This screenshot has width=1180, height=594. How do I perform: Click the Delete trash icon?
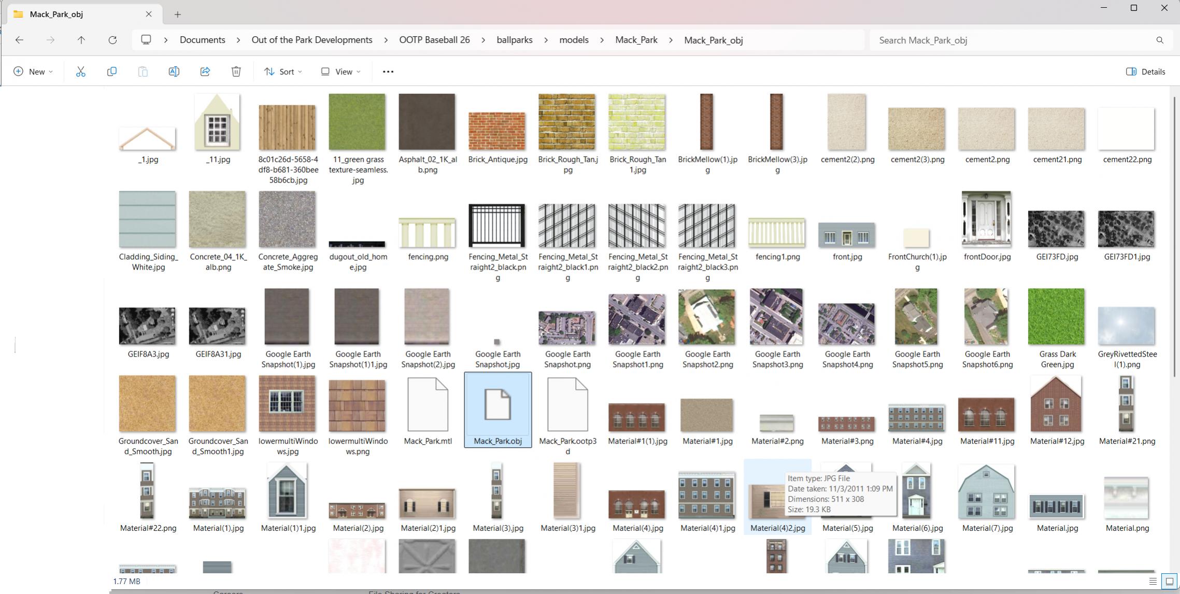coord(236,72)
